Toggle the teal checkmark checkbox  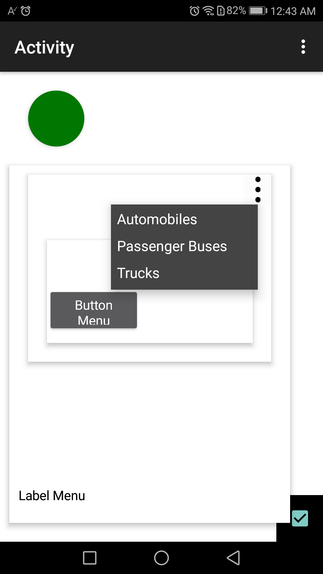click(300, 518)
